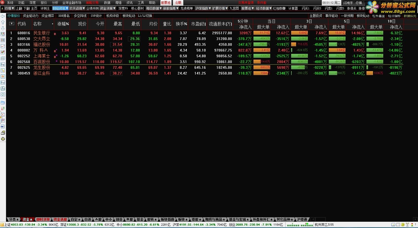Screen dimensions: 418x228
Task: Open the 财经资讯 dropdown
Action: pos(60,8)
